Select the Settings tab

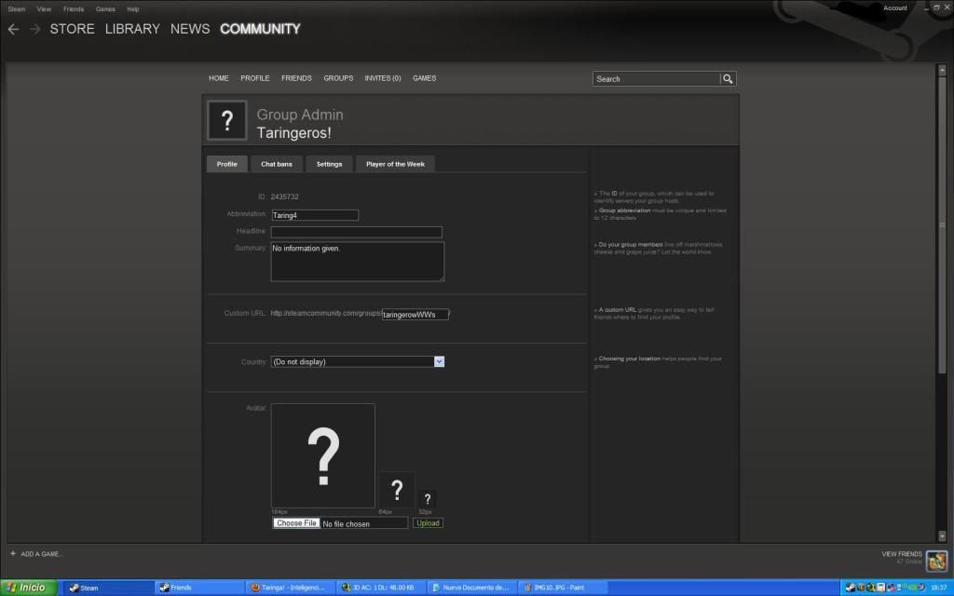coord(329,164)
